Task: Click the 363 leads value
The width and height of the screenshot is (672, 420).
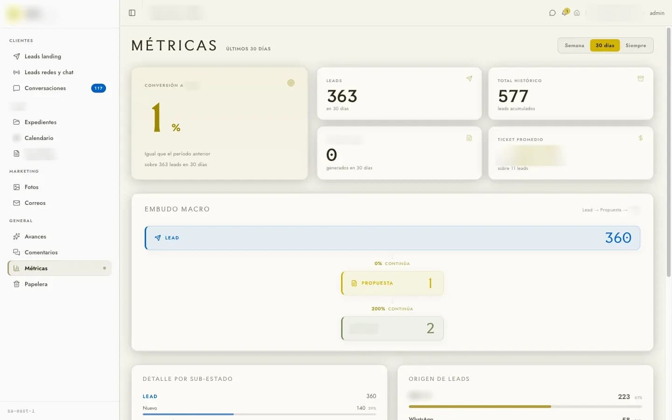Action: tap(342, 96)
